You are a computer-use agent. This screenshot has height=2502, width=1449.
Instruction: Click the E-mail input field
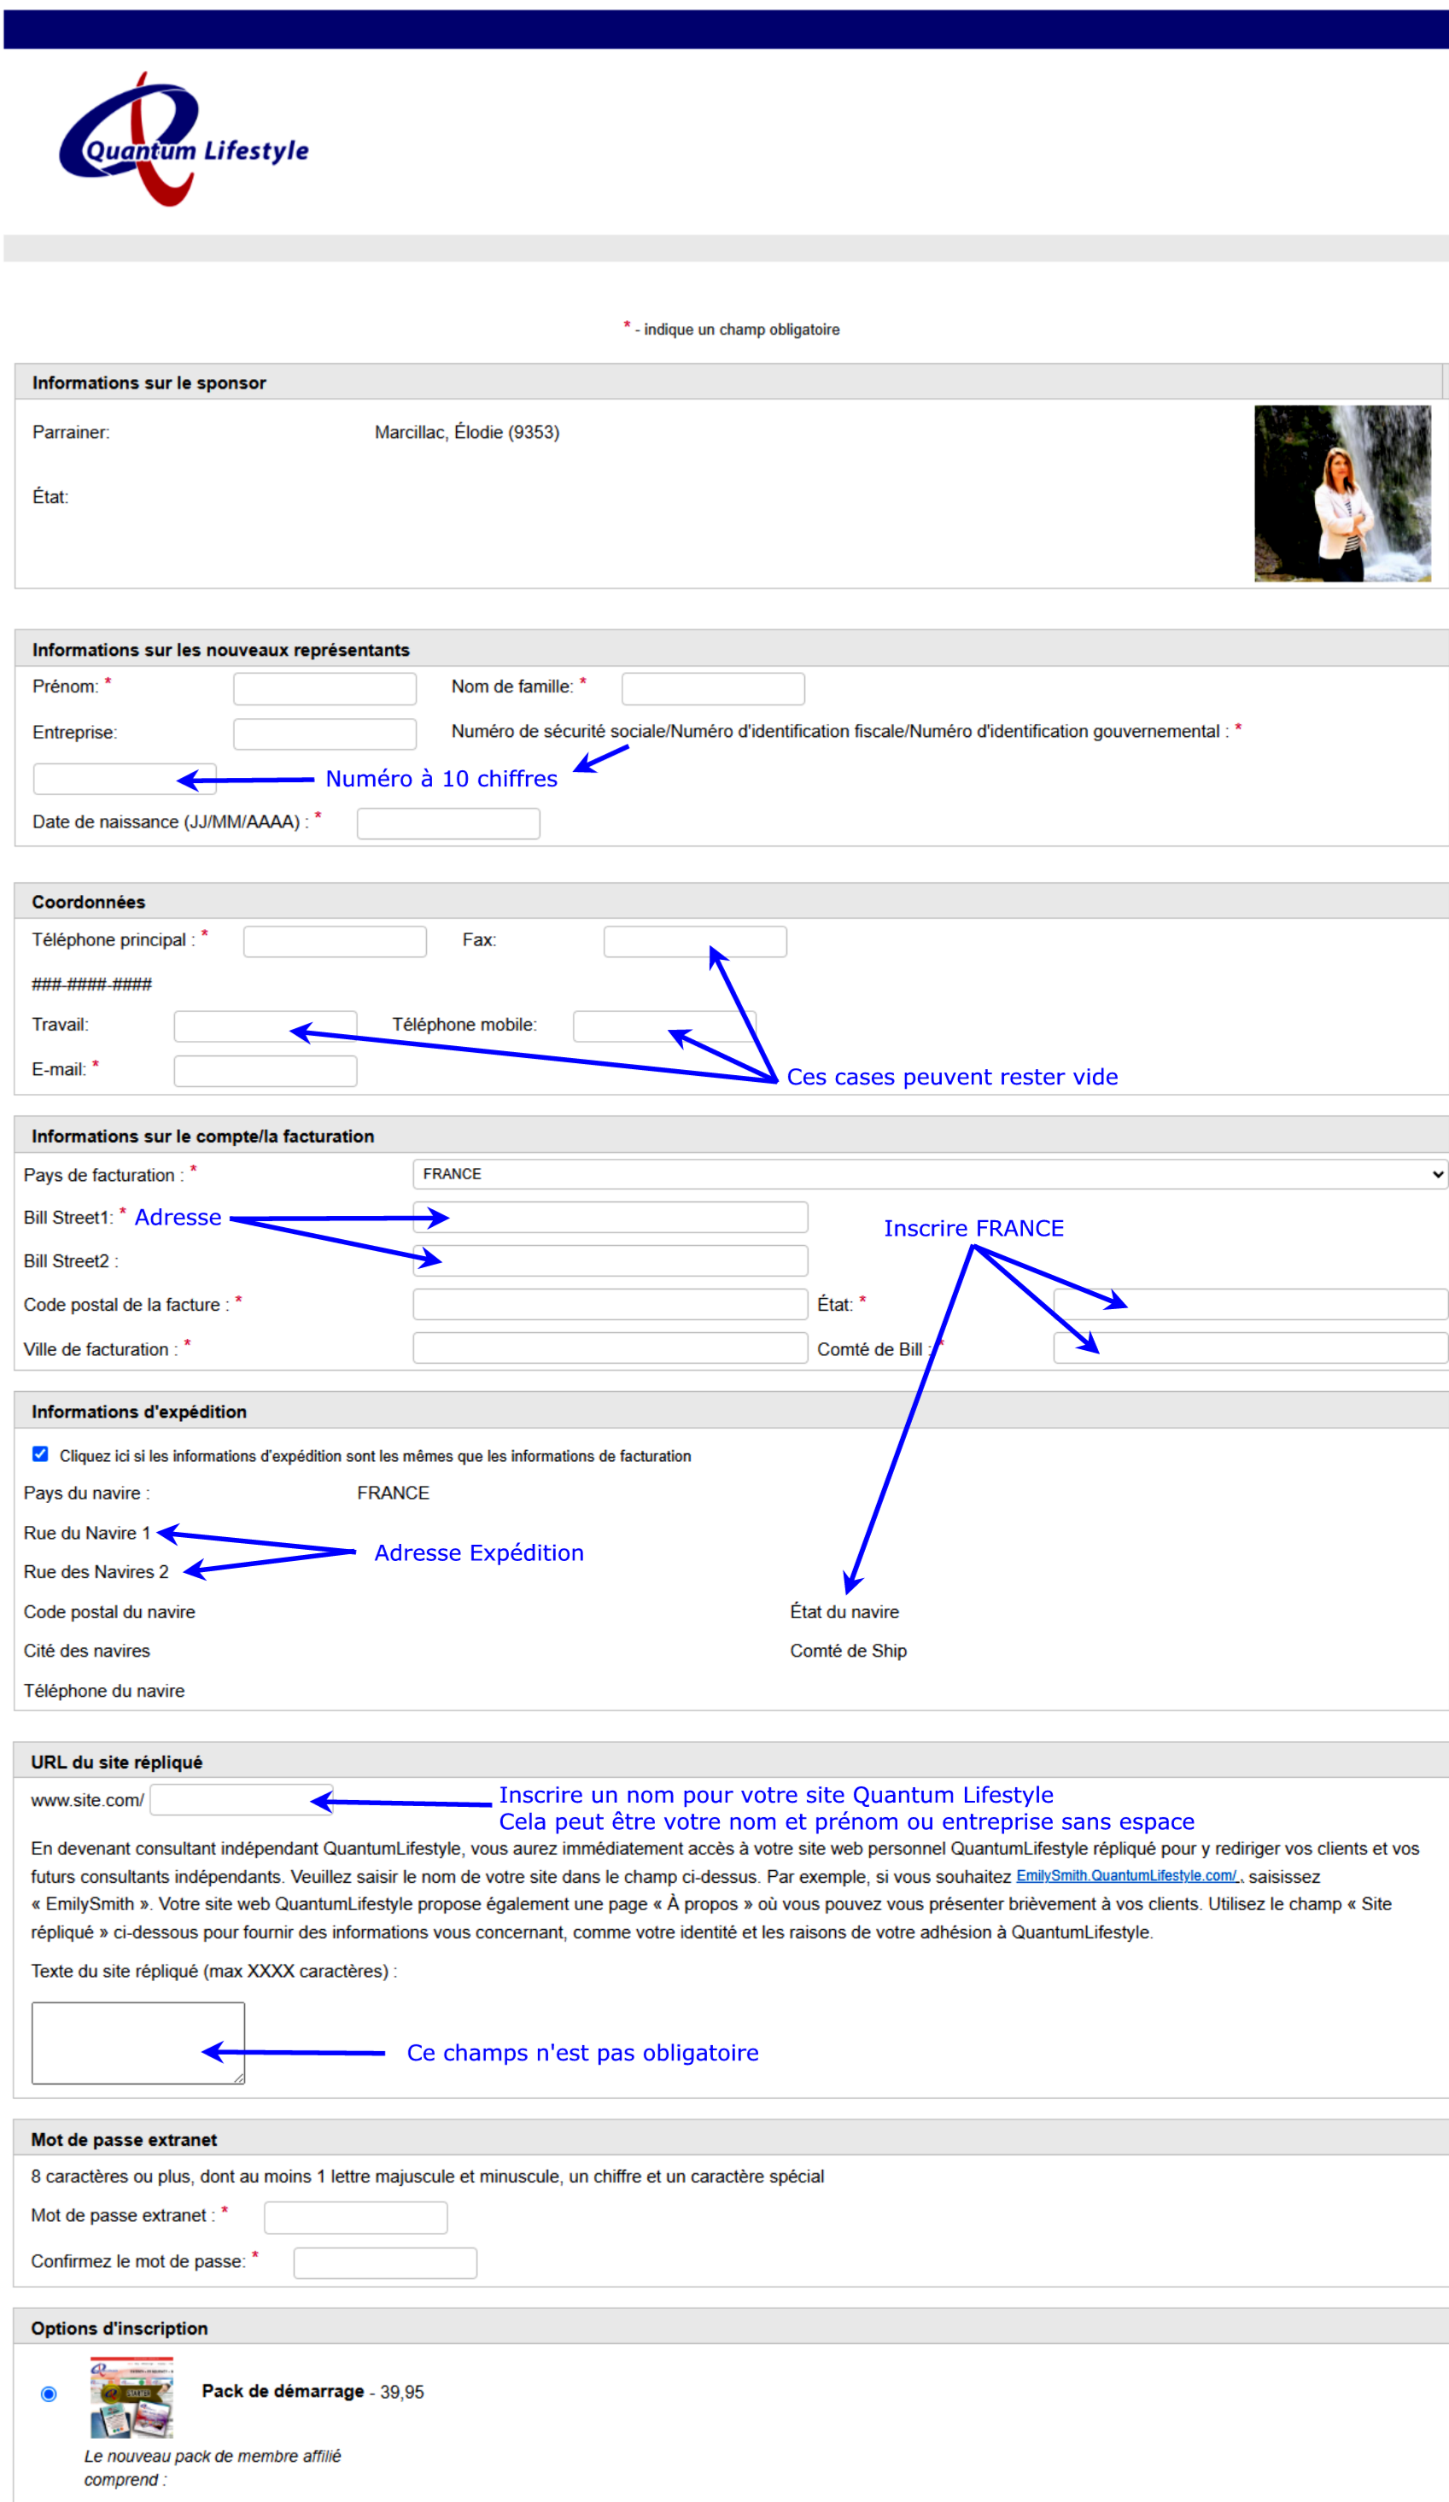point(265,1070)
